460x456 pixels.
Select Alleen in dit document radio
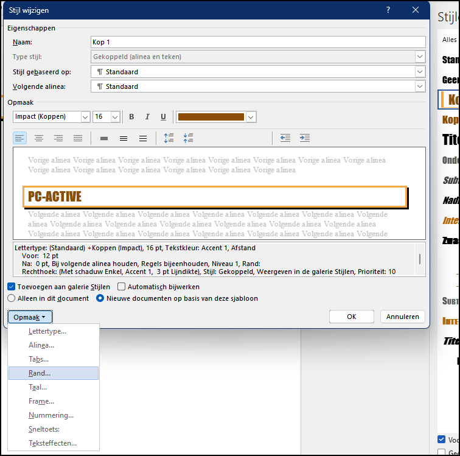pyautogui.click(x=11, y=298)
